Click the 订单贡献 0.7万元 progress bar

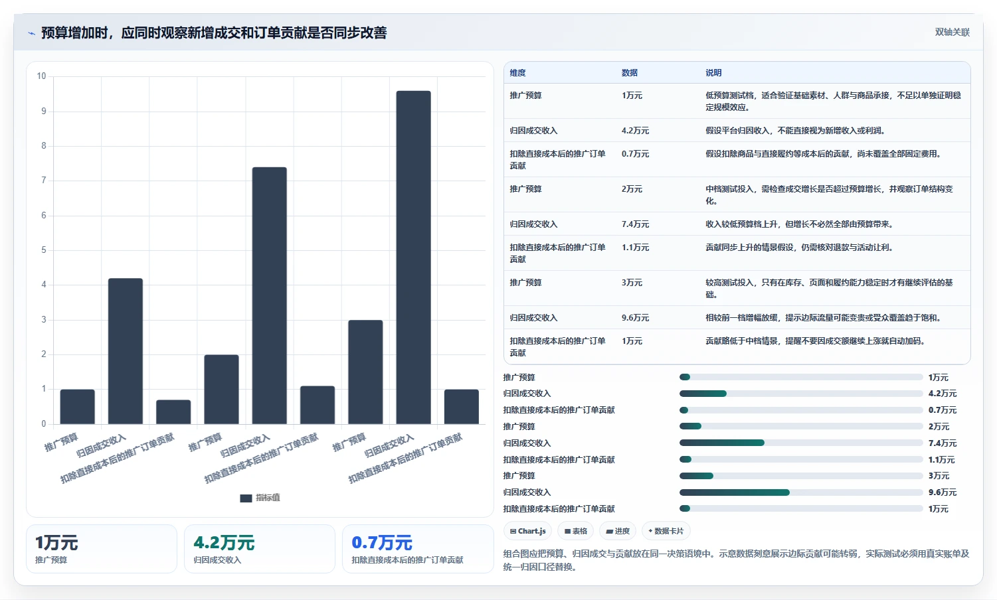pyautogui.click(x=801, y=410)
